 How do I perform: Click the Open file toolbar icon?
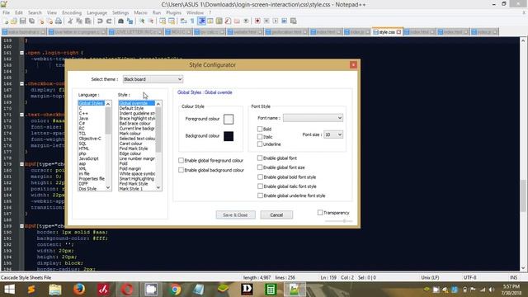click(x=14, y=21)
